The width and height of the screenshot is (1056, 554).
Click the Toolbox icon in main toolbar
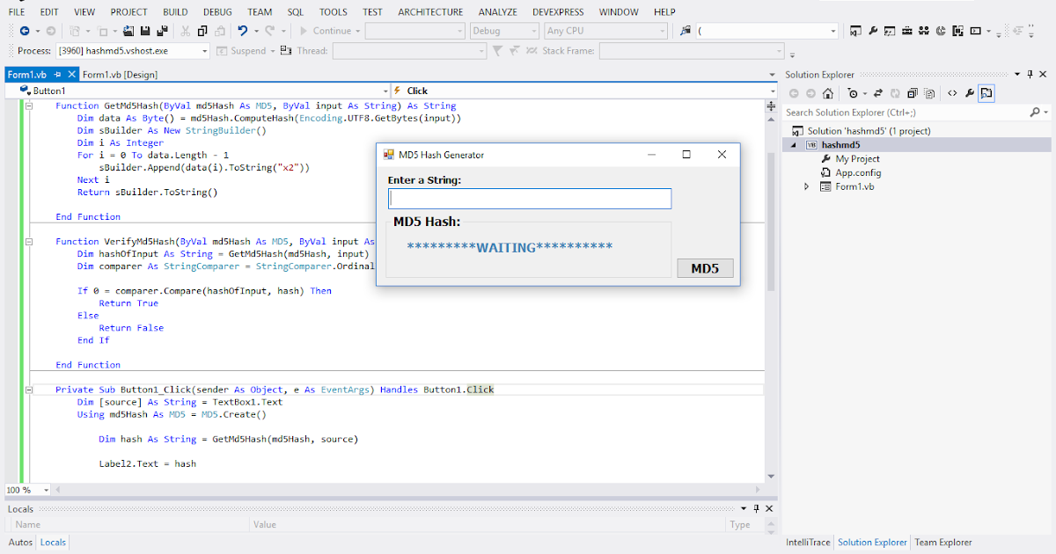coord(907,31)
